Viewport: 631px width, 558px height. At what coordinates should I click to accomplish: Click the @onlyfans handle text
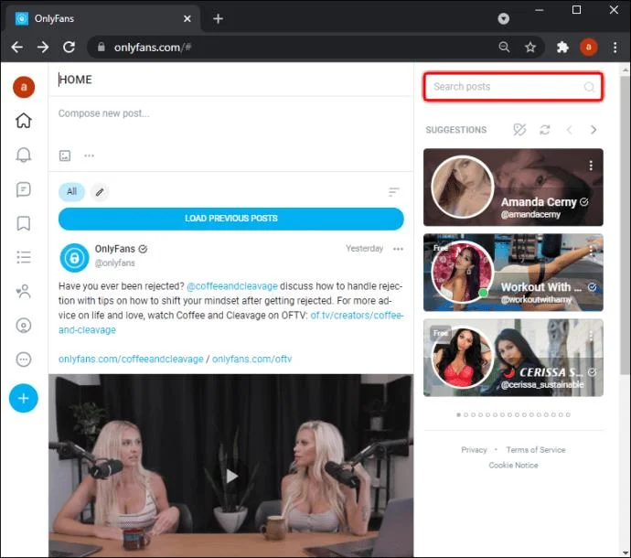(x=114, y=263)
